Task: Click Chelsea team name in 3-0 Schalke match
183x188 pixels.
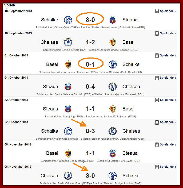Action: click(x=49, y=176)
